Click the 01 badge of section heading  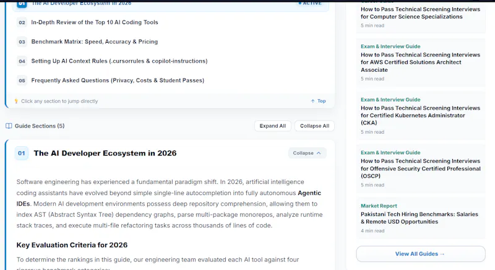(22, 153)
